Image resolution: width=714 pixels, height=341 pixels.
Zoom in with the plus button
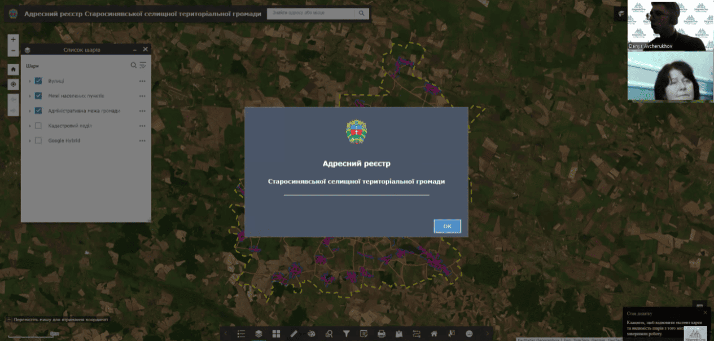coord(14,39)
